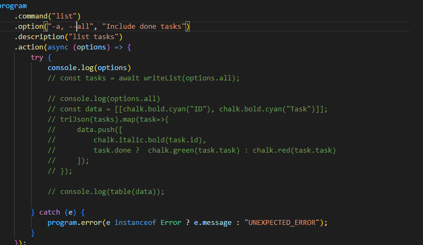Click the try keyword
The width and height of the screenshot is (423, 245).
click(37, 58)
